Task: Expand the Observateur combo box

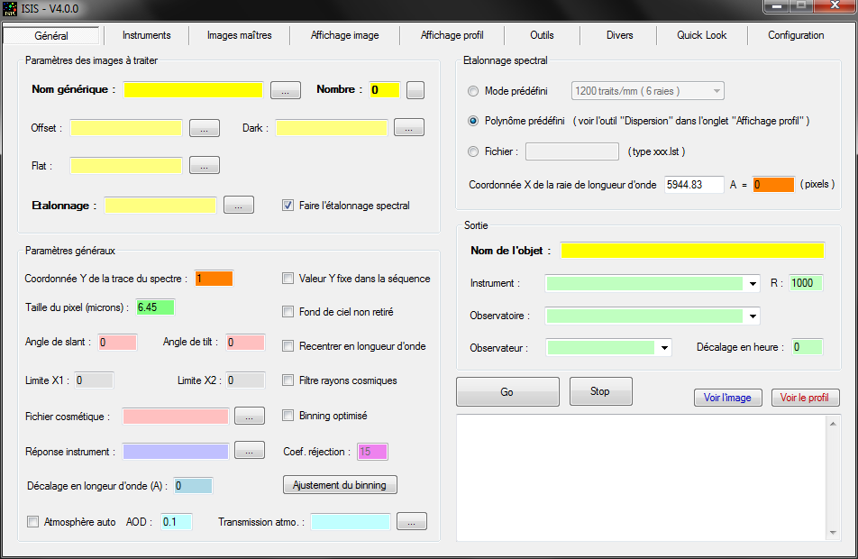Action: tap(665, 348)
